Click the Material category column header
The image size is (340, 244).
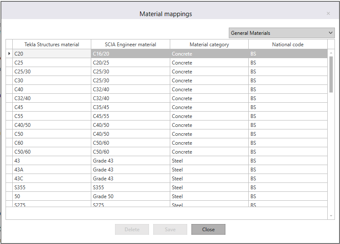tap(209, 45)
